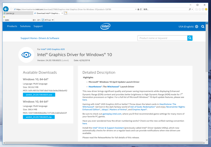The height and width of the screenshot is (147, 211).
Task: Open the browser Home icon
Action: 197,9
